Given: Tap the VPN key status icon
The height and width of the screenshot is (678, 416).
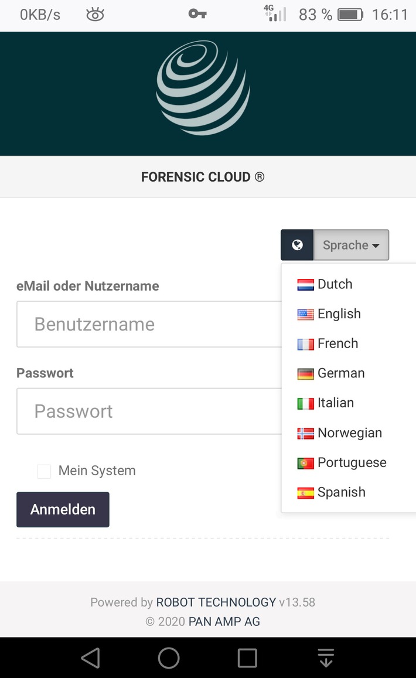Looking at the screenshot, I should coord(197,15).
